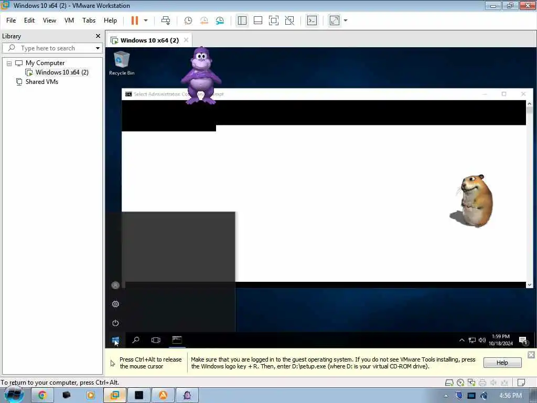Open the host Windows Start orb
This screenshot has width=537, height=403.
[14, 395]
